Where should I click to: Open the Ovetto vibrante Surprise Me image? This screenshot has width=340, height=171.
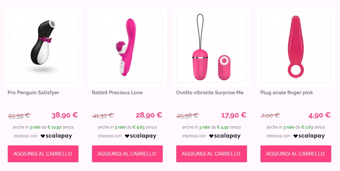(211, 47)
